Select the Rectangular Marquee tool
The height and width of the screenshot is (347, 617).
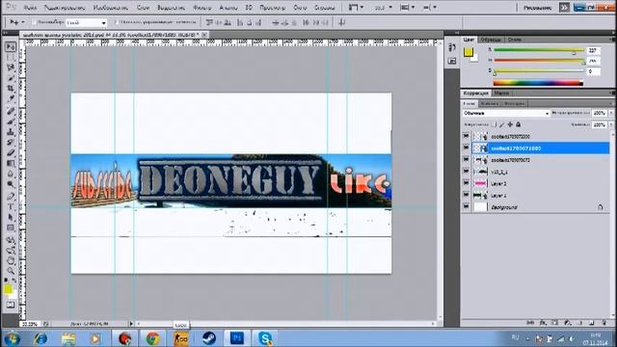tap(11, 58)
